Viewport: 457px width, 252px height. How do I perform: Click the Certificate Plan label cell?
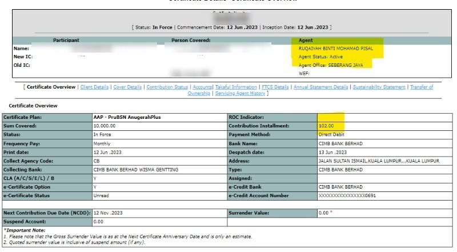[x=47, y=117]
